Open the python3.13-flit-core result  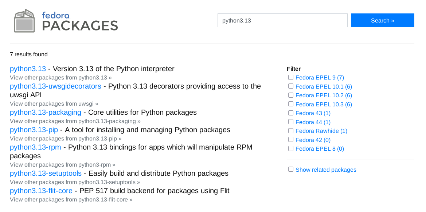point(41,191)
